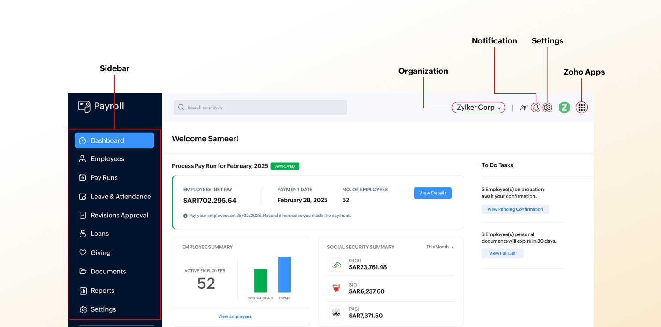Click the Reports bar chart icon in sidebar
The width and height of the screenshot is (661, 327).
click(82, 290)
